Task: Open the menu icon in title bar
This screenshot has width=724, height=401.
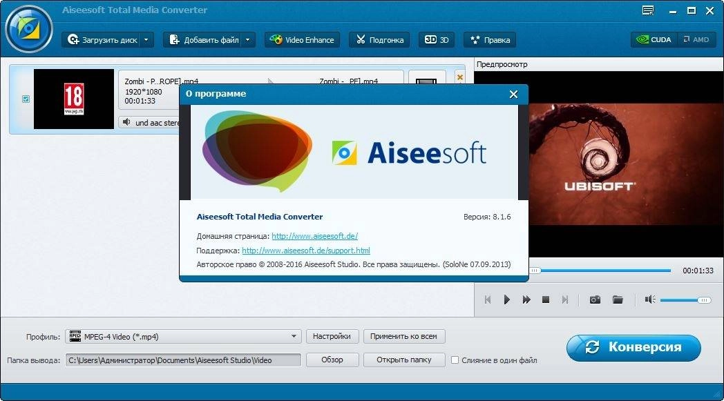Action: 648,10
